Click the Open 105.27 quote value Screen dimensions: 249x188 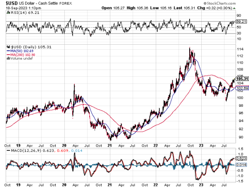tap(118, 9)
